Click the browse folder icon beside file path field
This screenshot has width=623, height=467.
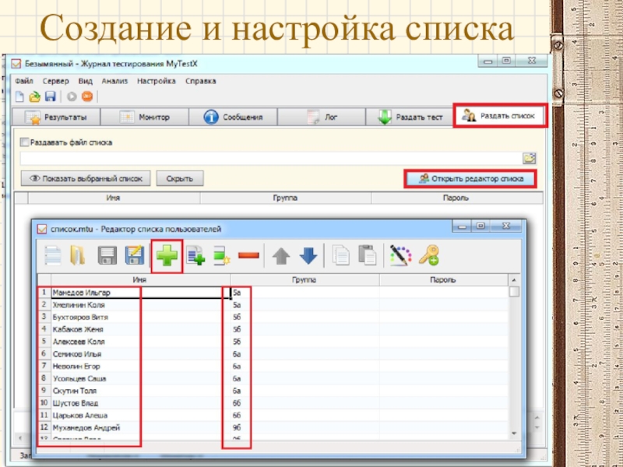pos(530,157)
